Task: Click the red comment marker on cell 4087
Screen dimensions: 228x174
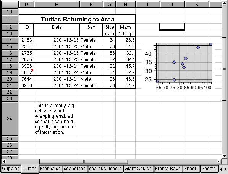Action: pos(32,70)
